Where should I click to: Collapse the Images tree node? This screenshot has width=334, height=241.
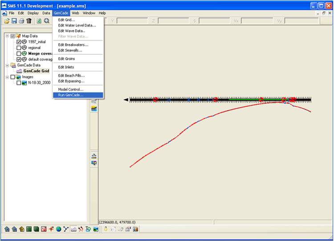(x=7, y=77)
